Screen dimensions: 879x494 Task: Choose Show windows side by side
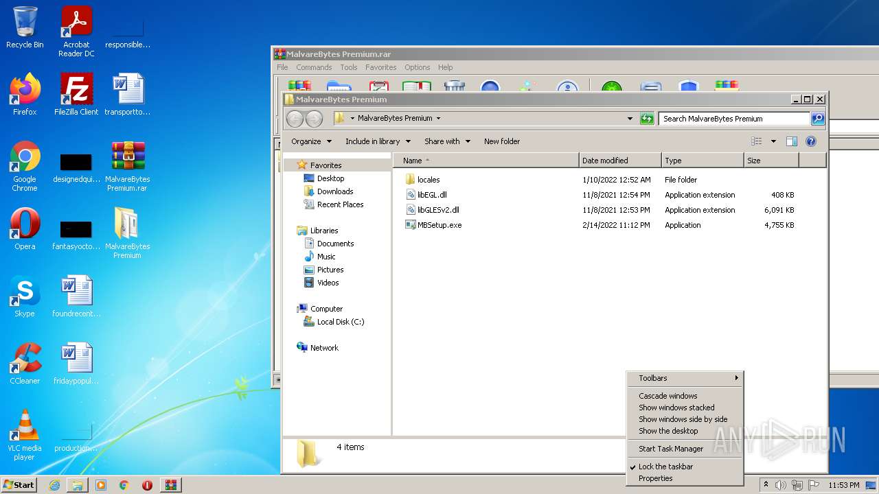click(x=685, y=419)
